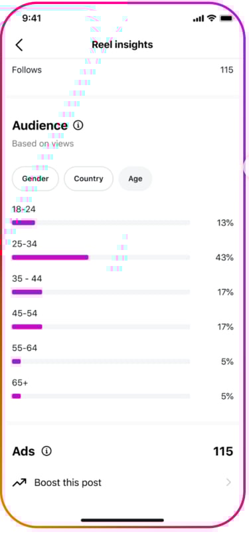This screenshot has width=249, height=534.
Task: Click the Follows count row
Action: pyautogui.click(x=122, y=70)
